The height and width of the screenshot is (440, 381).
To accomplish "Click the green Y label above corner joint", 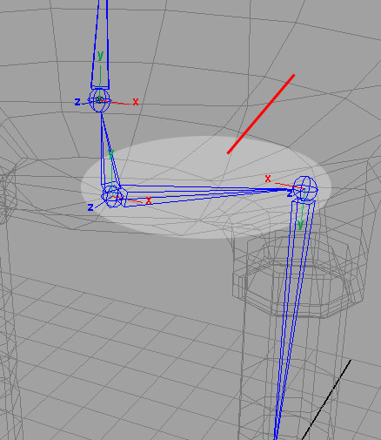I will point(110,153).
